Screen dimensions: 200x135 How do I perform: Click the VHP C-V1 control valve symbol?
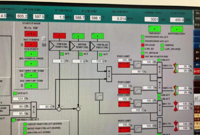(x=175, y=68)
